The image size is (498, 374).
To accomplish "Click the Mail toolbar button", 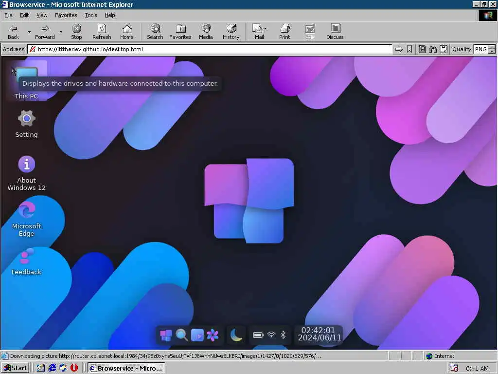I will [x=258, y=32].
